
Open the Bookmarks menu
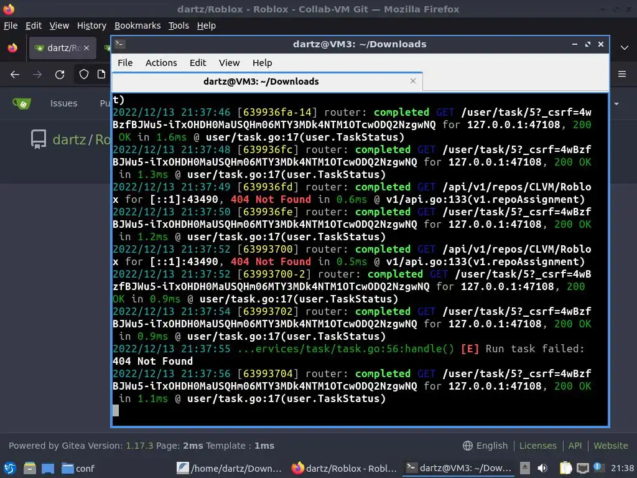(x=137, y=26)
